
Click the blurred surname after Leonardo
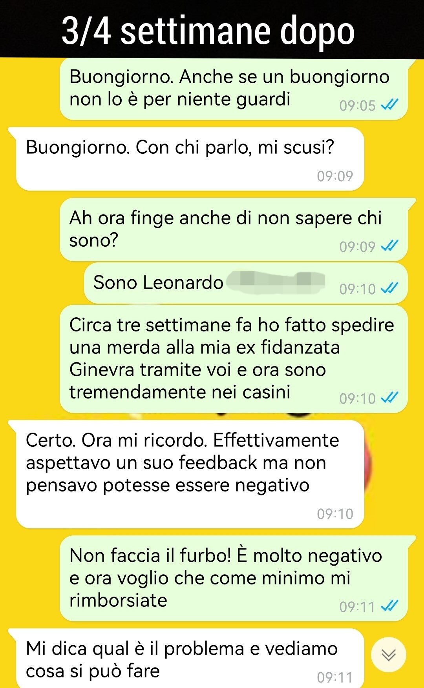(276, 282)
